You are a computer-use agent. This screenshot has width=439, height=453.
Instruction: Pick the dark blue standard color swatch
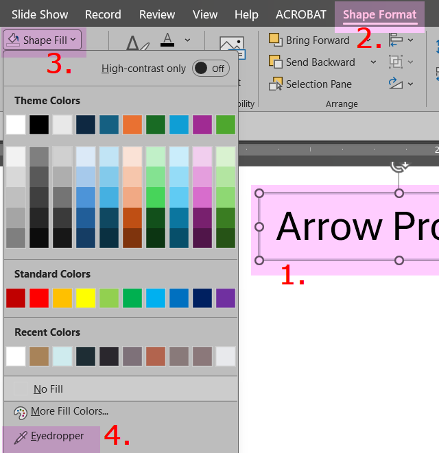tap(202, 298)
